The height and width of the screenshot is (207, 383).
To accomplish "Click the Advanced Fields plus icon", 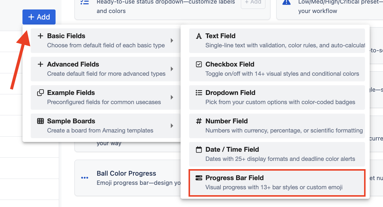I will (x=40, y=64).
